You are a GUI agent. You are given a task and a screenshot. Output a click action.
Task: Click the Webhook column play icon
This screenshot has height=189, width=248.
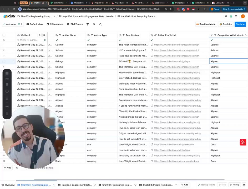tap(39, 35)
